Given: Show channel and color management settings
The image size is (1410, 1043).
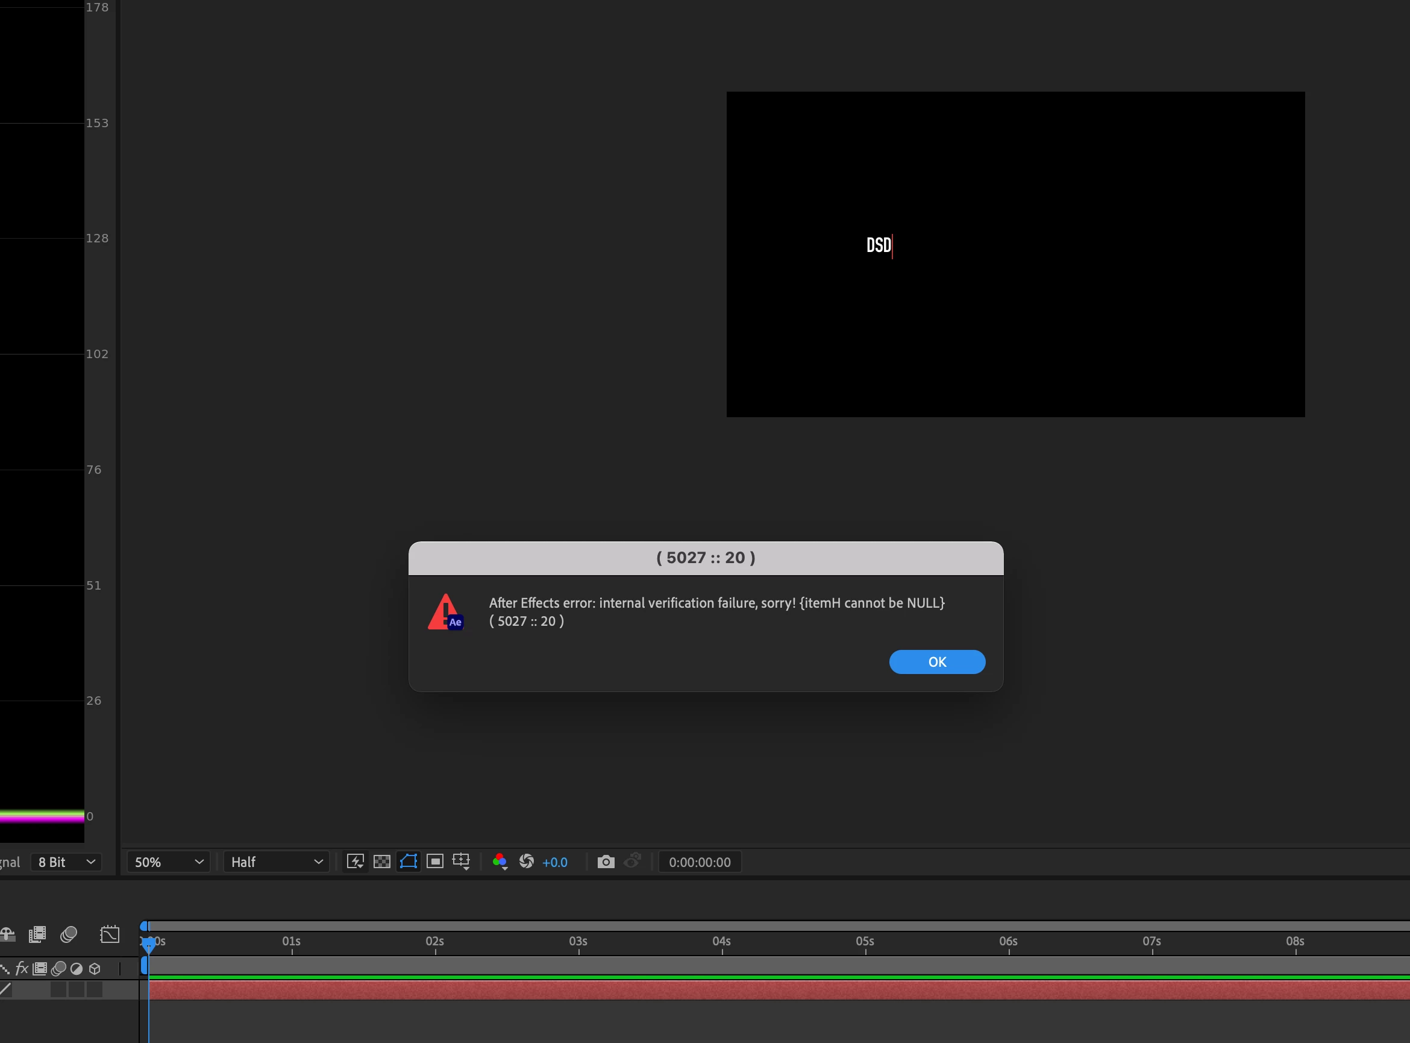Looking at the screenshot, I should [500, 862].
